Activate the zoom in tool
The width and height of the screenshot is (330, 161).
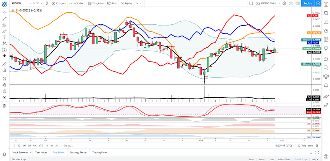[x=5, y=70]
